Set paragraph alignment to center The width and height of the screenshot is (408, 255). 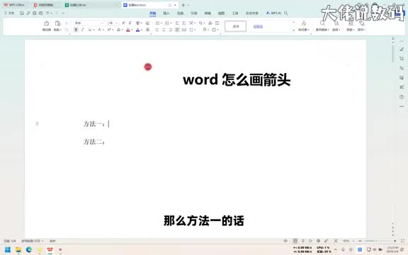pyautogui.click(x=164, y=30)
